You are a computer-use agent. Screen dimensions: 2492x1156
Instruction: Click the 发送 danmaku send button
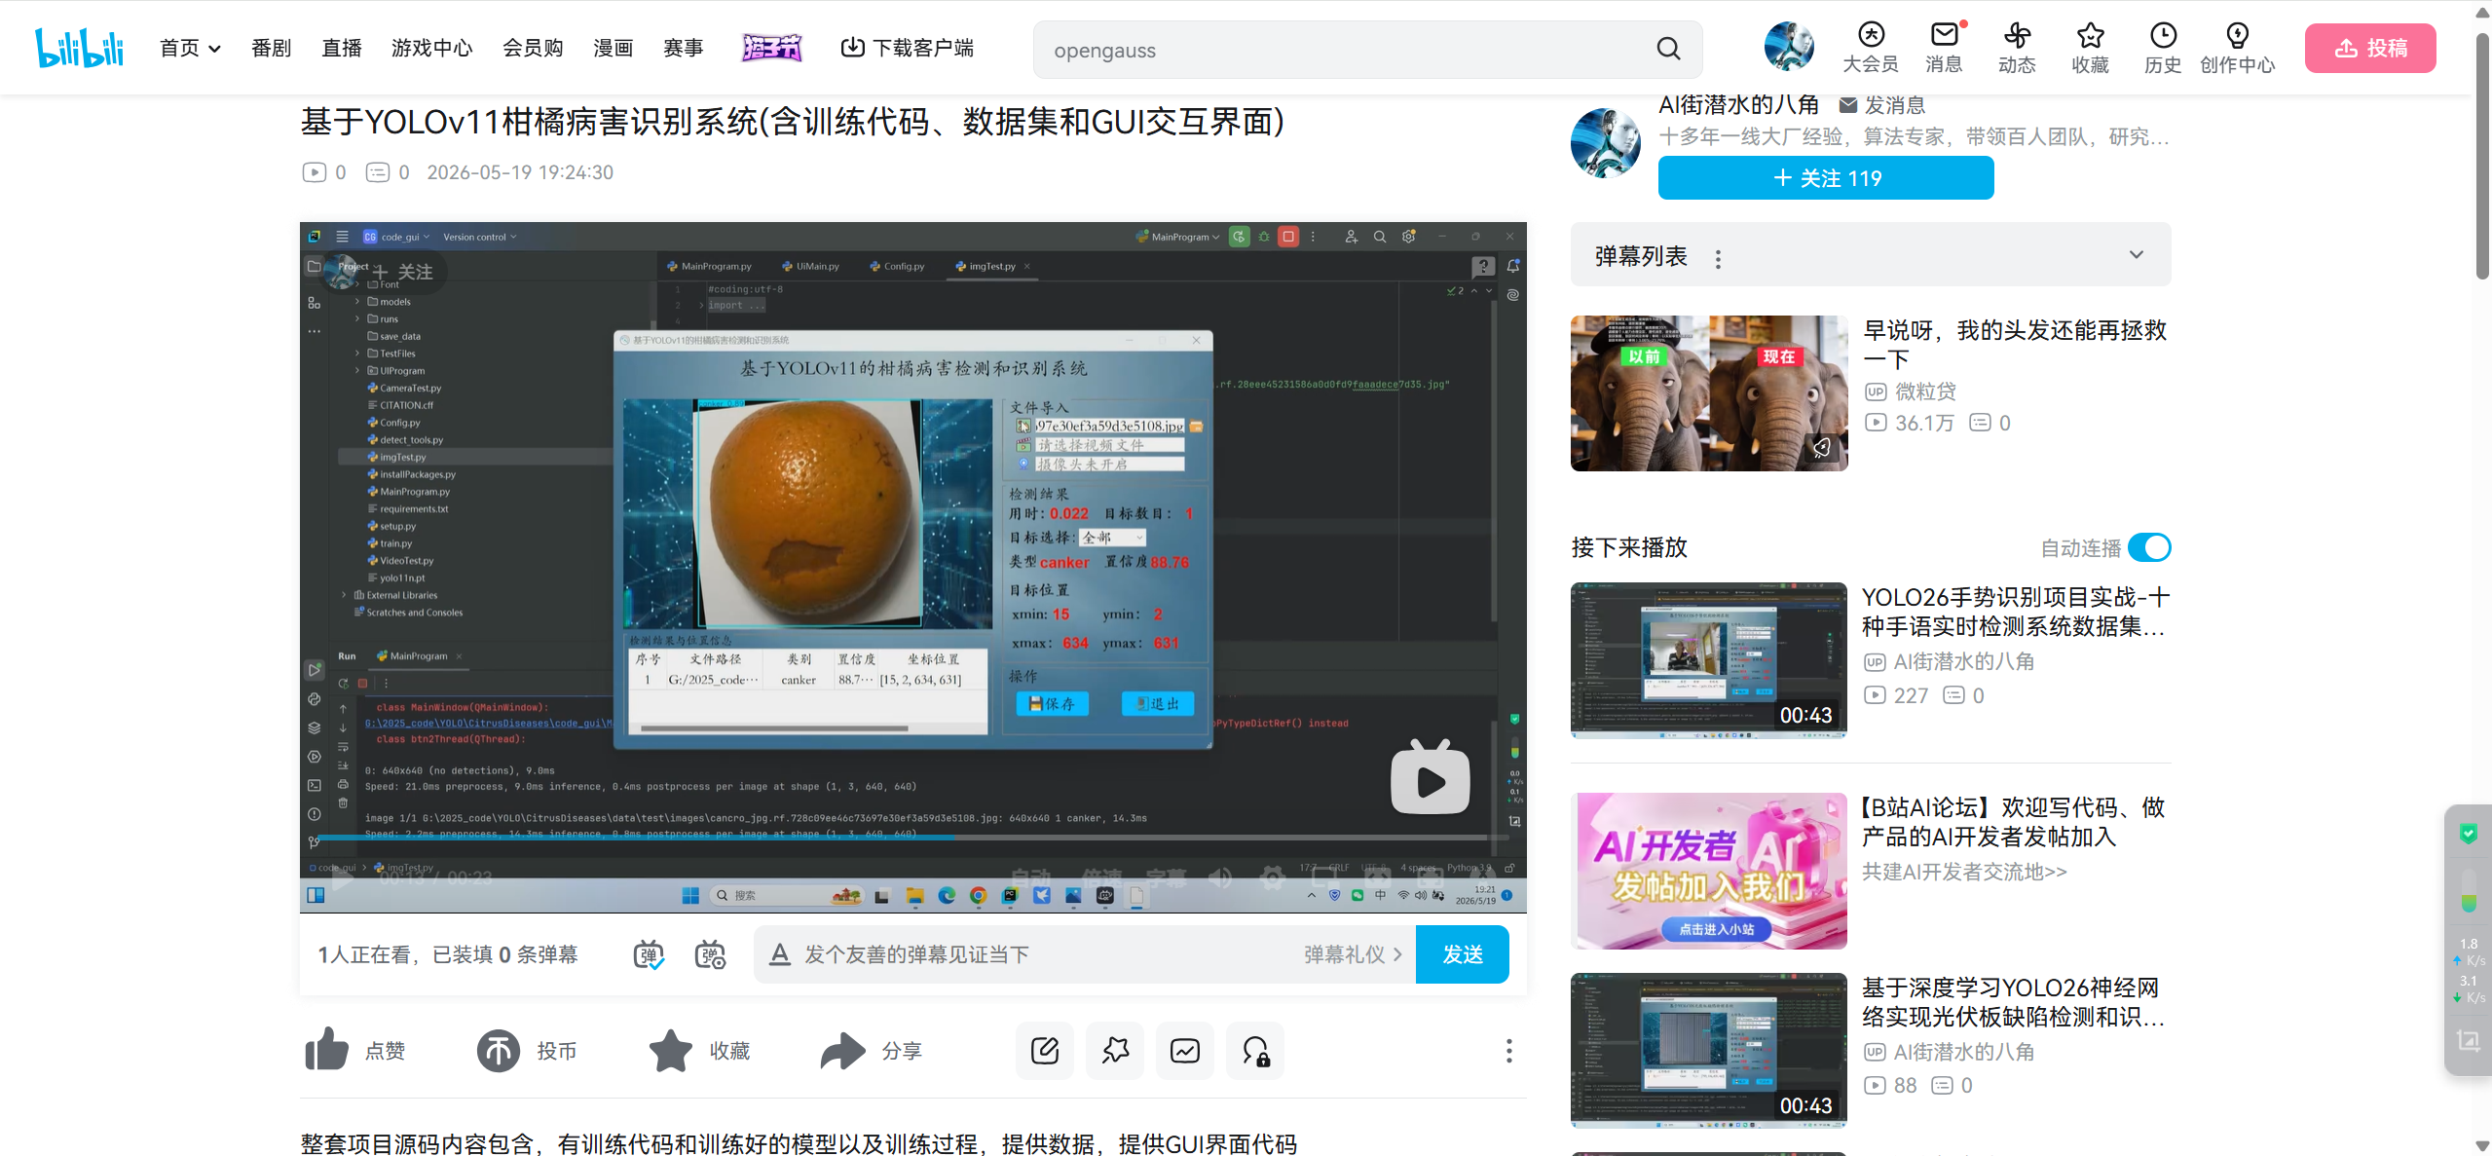(1463, 954)
